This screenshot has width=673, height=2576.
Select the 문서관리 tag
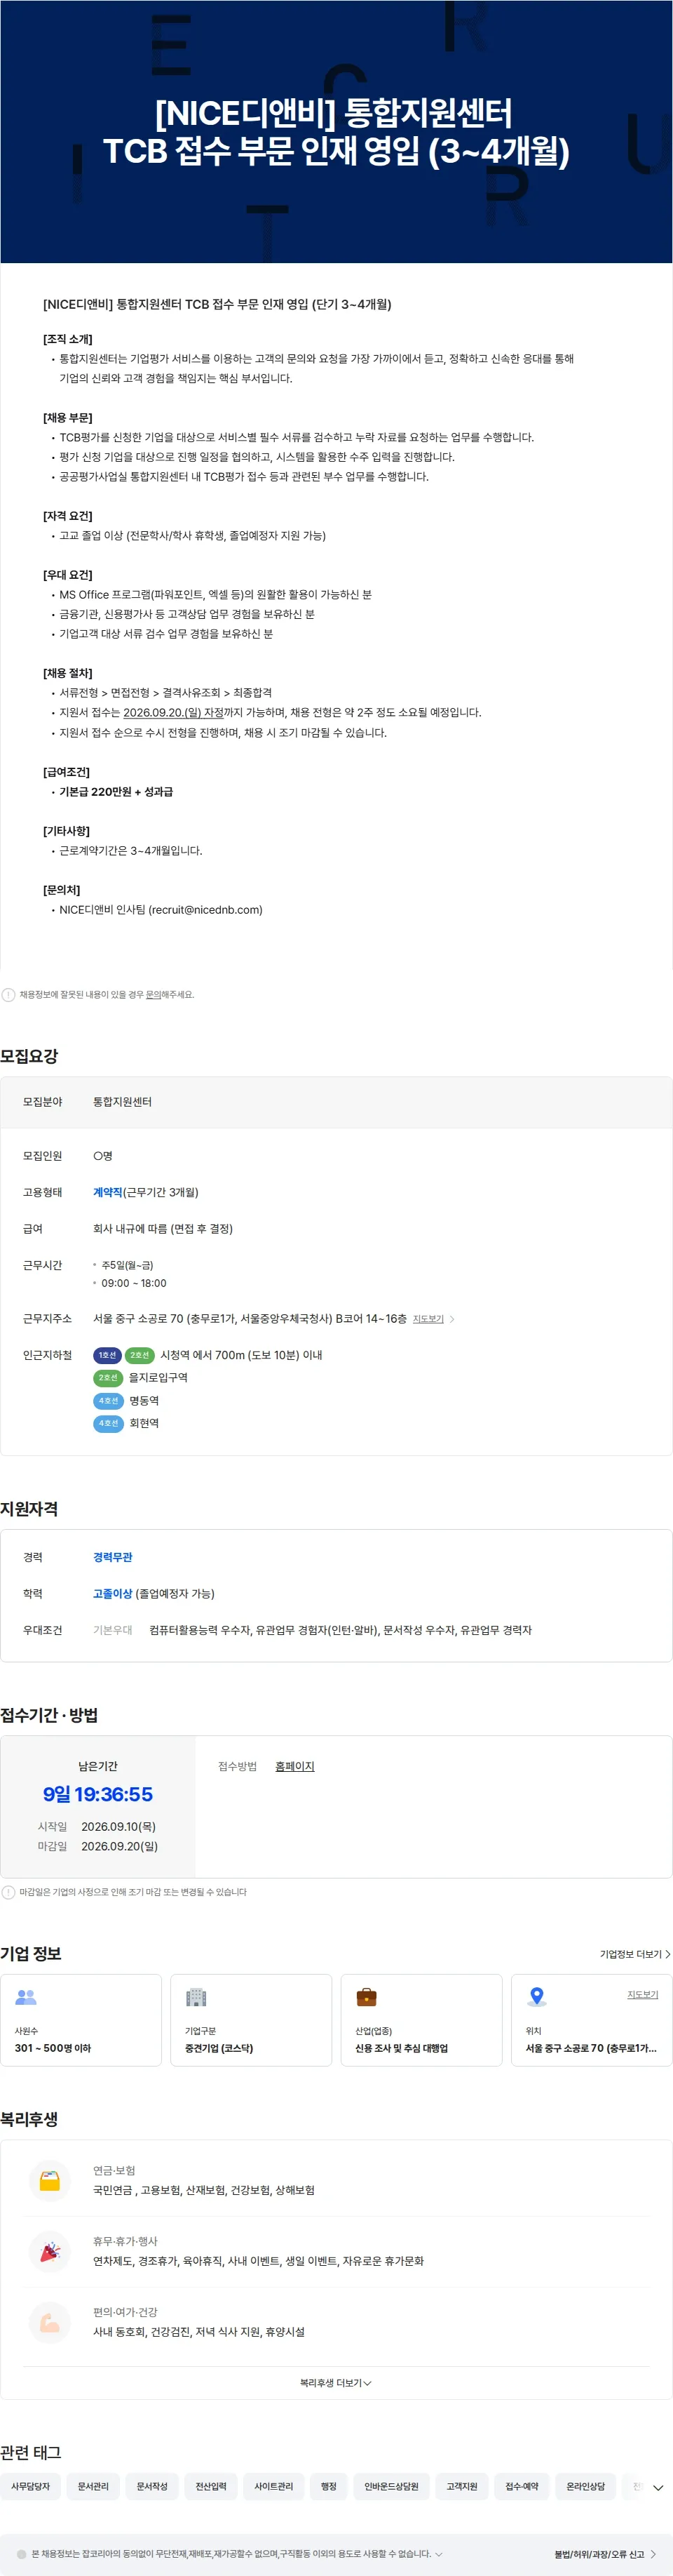click(x=93, y=2486)
